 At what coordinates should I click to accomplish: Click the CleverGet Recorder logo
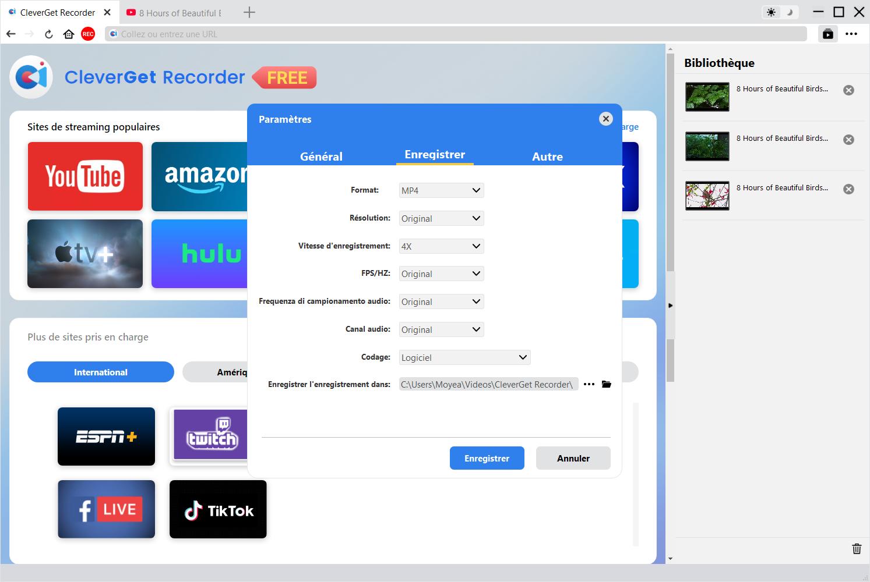[31, 77]
